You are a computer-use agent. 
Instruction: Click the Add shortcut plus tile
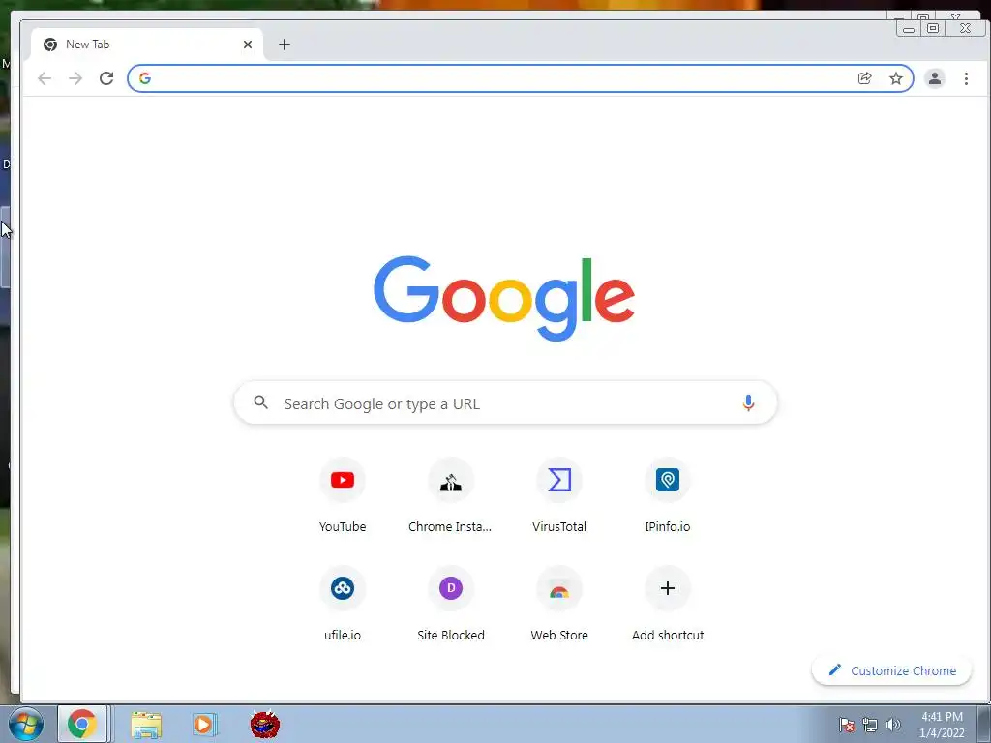pos(668,605)
